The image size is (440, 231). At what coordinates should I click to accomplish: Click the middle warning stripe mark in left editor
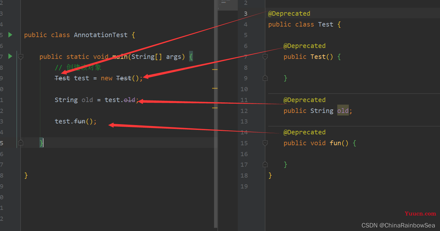tap(215, 88)
